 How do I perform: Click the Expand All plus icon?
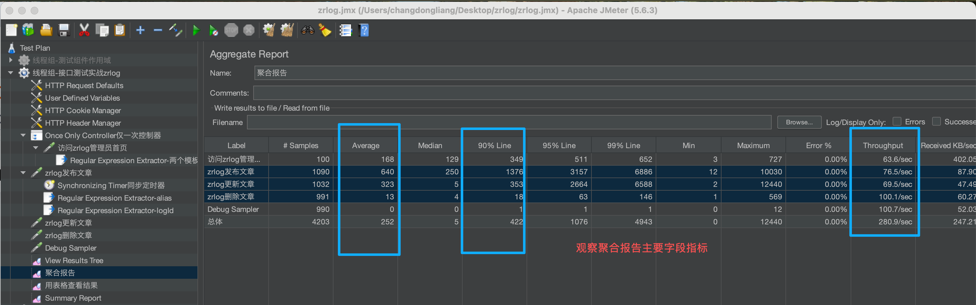[140, 30]
